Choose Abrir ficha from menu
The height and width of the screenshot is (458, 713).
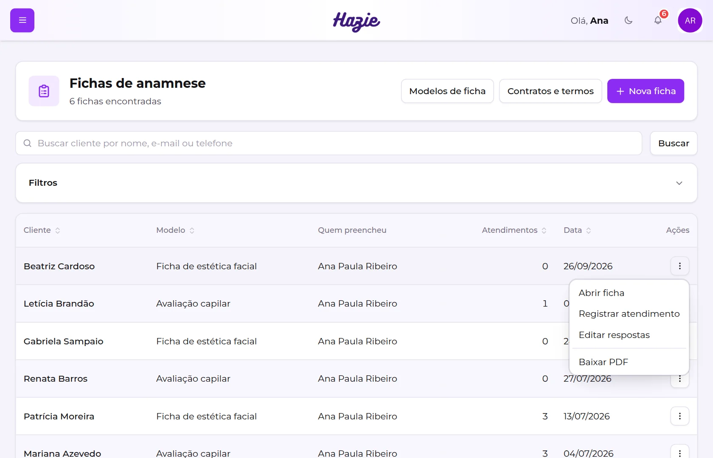click(629, 293)
